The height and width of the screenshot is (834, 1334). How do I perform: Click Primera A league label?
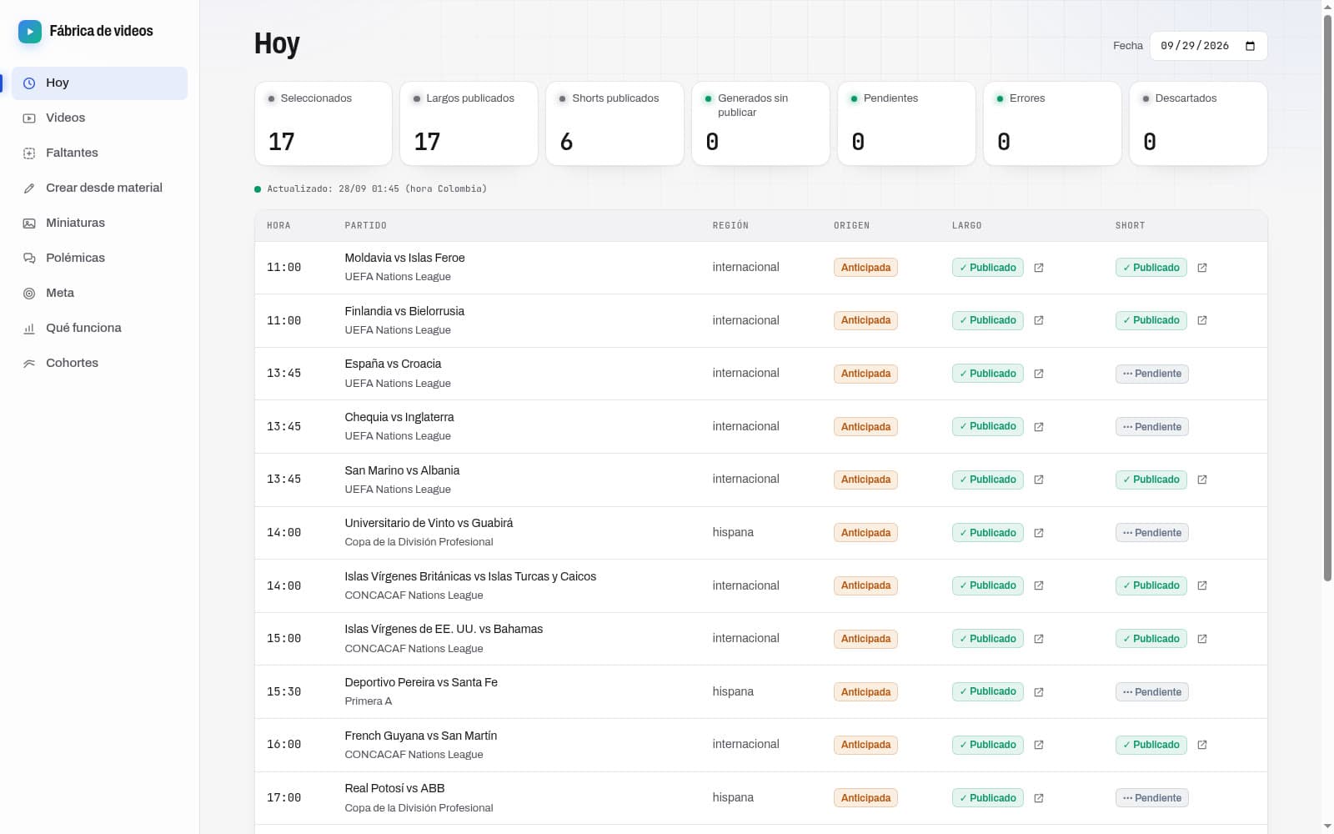369,701
